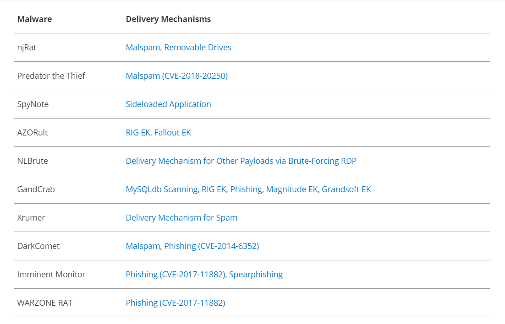Screen dimensions: 505x324
Task: Click Imminent Monitor's Phishing (CVE-2017-11882) link
Action: tap(176, 275)
